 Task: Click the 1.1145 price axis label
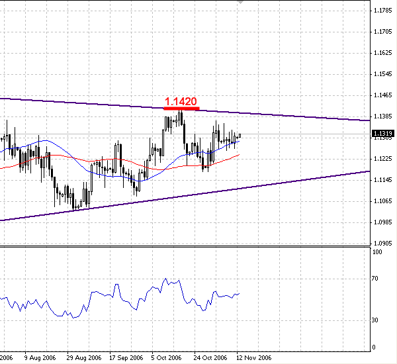(x=383, y=180)
